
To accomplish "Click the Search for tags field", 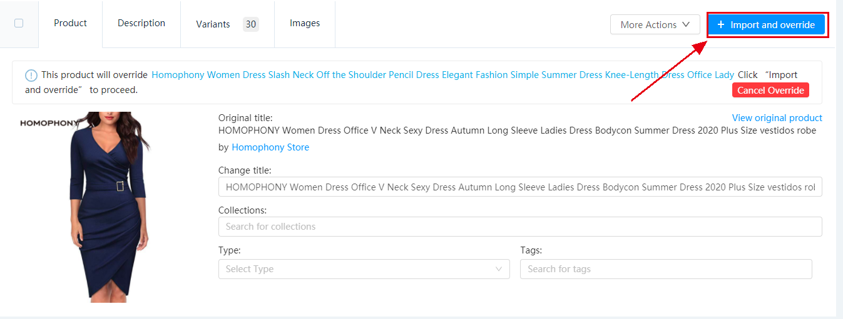I will pyautogui.click(x=666, y=269).
